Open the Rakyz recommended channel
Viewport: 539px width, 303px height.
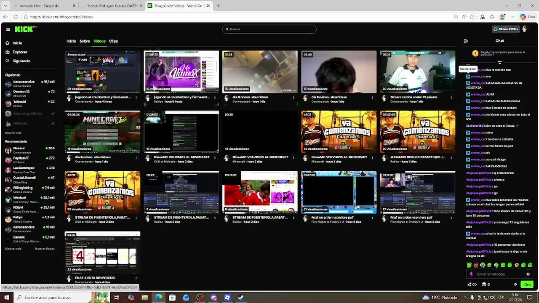click(29, 219)
